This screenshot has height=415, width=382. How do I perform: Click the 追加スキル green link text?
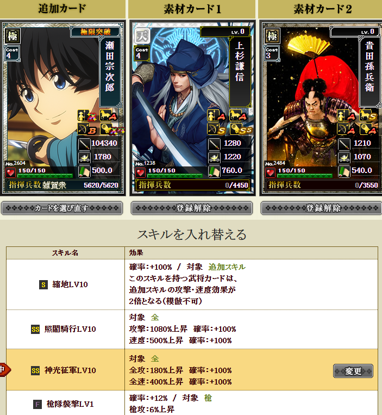[x=227, y=267]
